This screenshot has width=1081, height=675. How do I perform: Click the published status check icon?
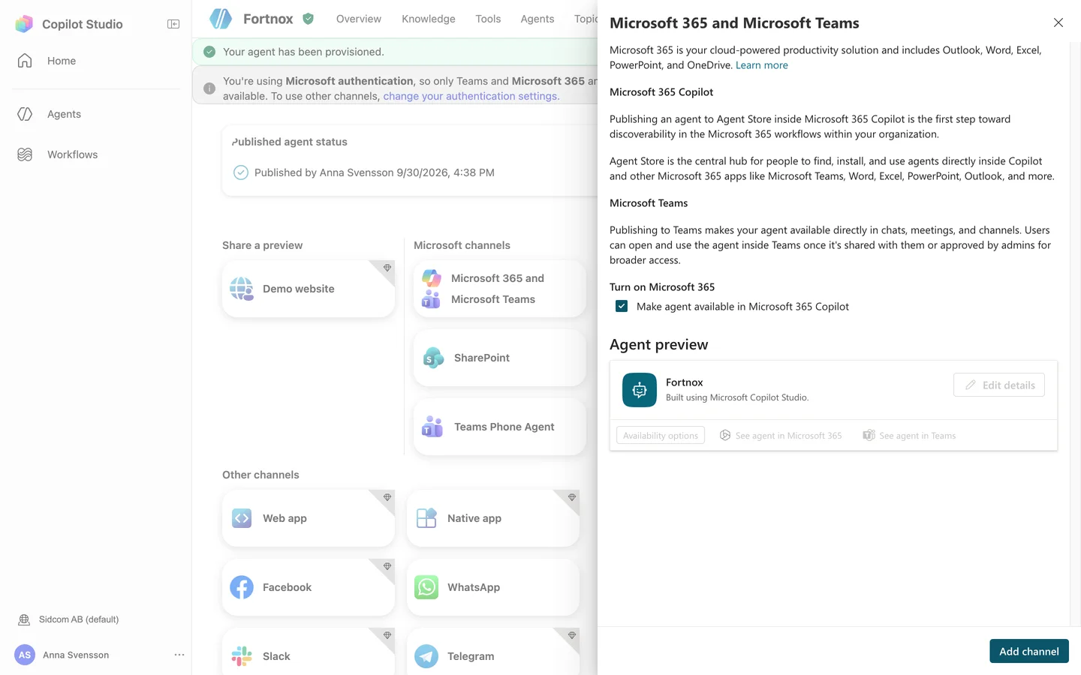tap(241, 172)
